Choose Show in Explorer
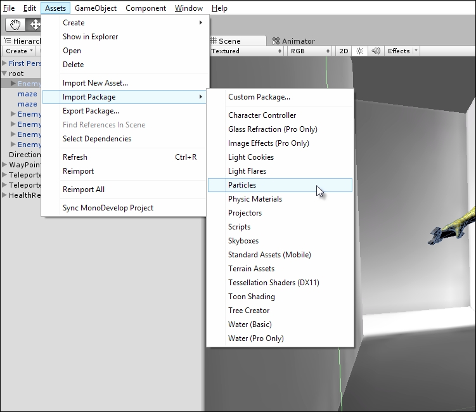The height and width of the screenshot is (412, 476). coord(125,37)
